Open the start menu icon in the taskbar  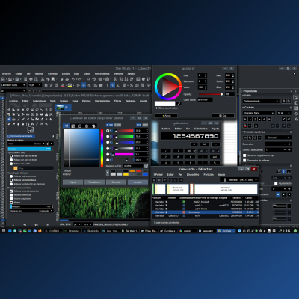(4, 231)
